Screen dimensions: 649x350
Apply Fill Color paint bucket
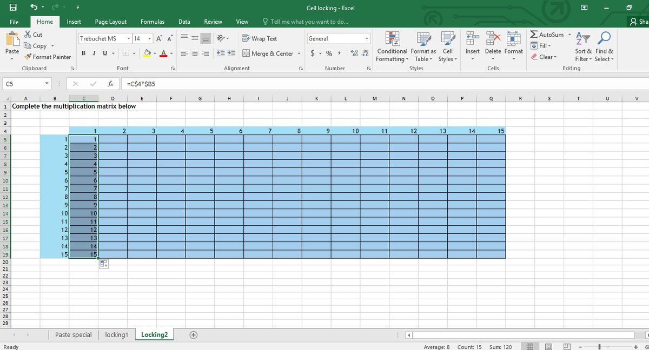pyautogui.click(x=147, y=53)
